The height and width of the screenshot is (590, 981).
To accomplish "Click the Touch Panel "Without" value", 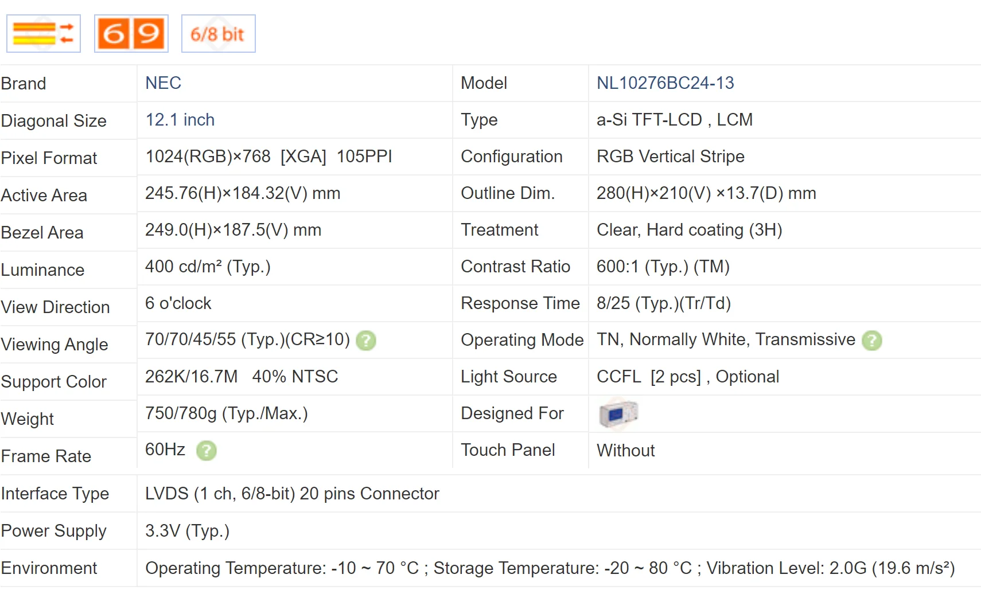I will coord(625,451).
